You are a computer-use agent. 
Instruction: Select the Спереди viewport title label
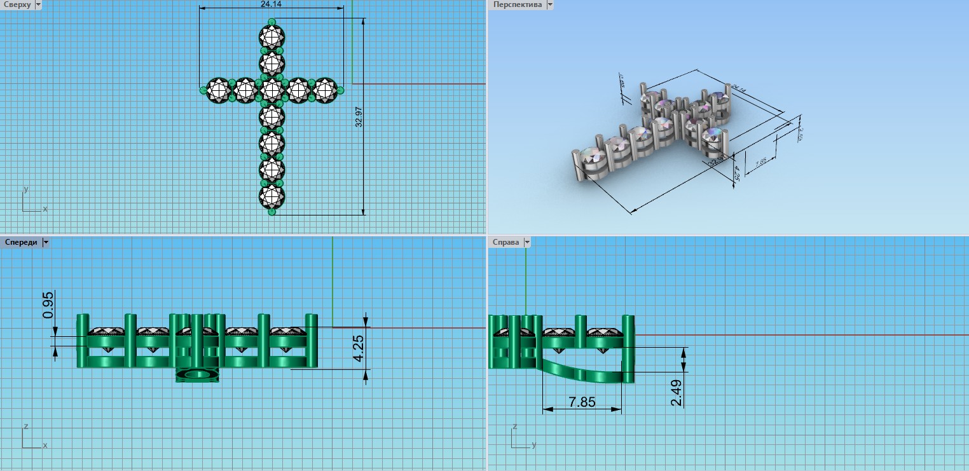coord(20,242)
